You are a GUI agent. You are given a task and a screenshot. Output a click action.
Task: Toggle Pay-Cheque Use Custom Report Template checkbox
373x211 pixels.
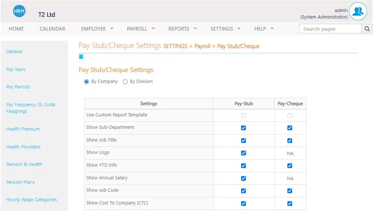tap(290, 115)
